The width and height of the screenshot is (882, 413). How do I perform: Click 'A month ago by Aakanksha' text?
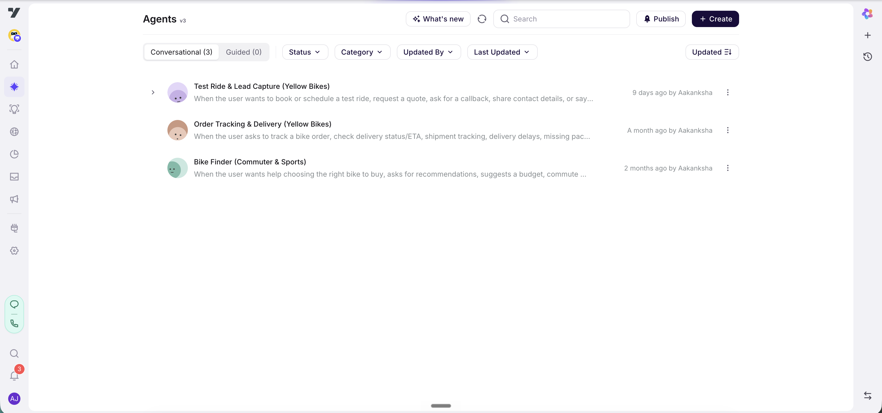[669, 130]
